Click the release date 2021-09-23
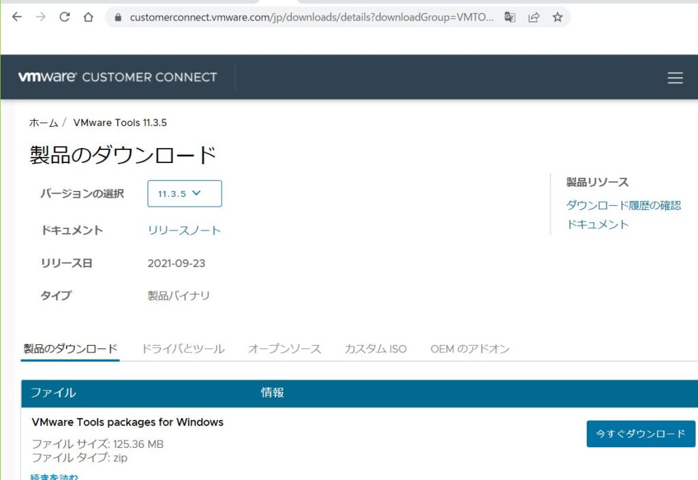 pyautogui.click(x=177, y=263)
